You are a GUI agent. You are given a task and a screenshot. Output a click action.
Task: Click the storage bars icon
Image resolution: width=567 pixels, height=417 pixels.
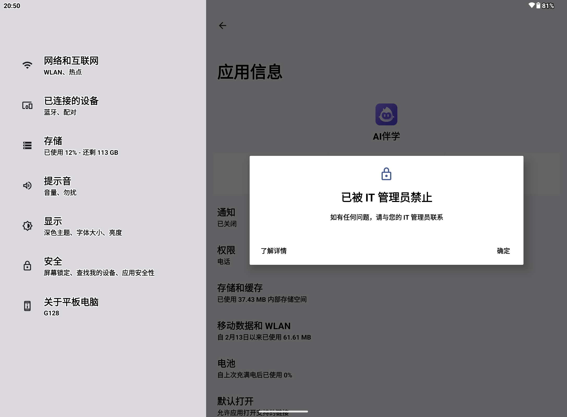point(27,145)
